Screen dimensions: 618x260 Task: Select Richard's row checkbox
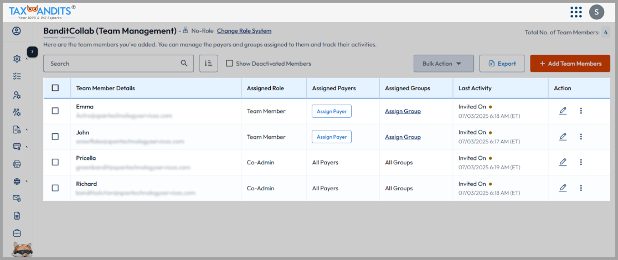(55, 188)
